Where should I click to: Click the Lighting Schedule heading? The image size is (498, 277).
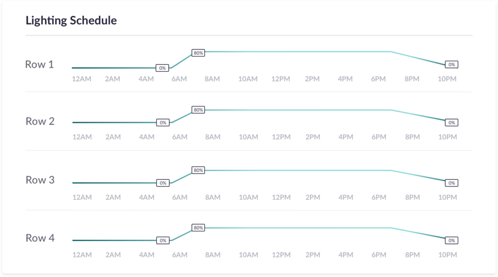point(71,20)
